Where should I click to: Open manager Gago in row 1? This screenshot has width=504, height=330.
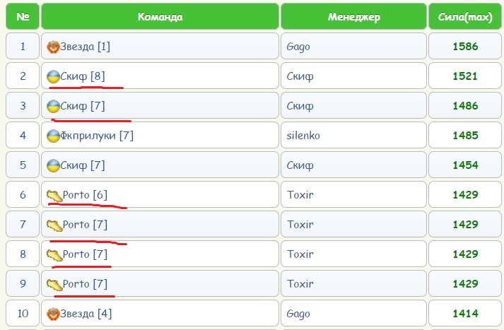[x=298, y=47]
